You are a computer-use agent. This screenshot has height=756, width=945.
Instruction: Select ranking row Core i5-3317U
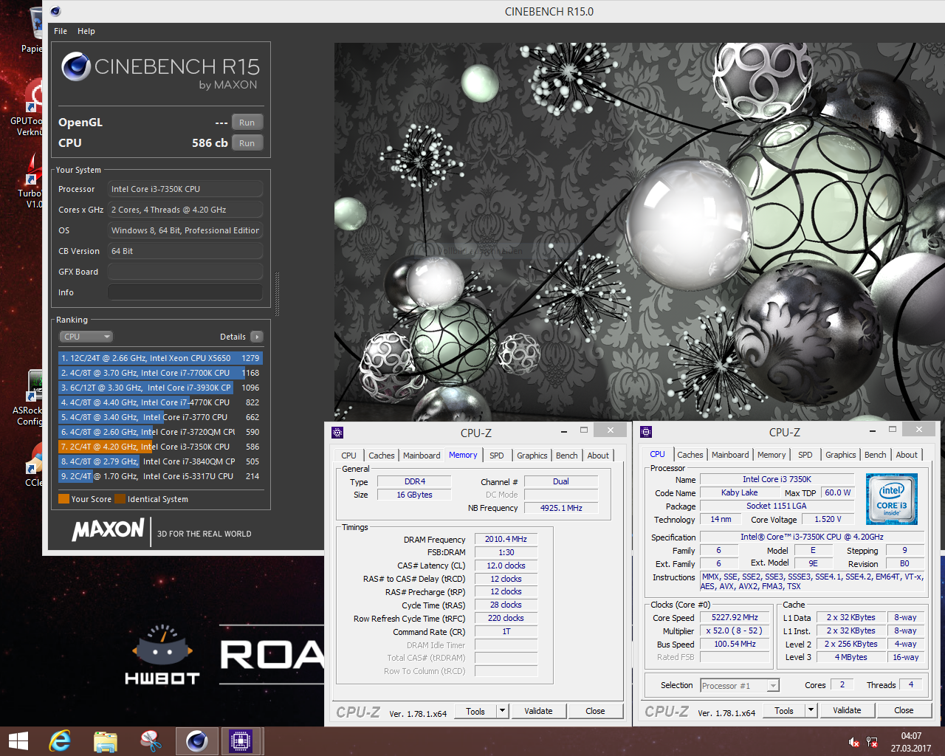click(160, 476)
